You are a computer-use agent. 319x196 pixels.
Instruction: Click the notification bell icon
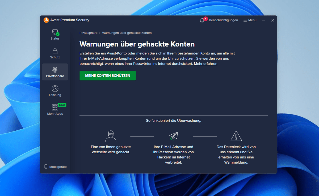pos(202,20)
